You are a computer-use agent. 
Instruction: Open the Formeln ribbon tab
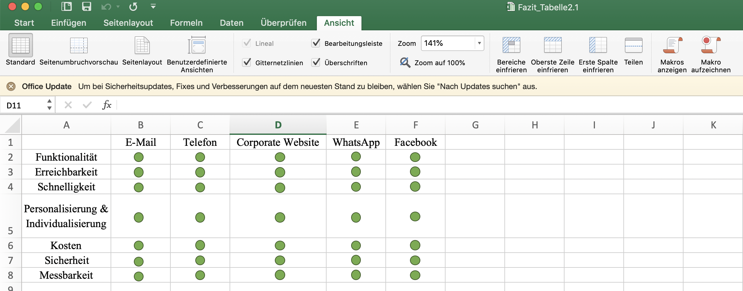(x=186, y=23)
